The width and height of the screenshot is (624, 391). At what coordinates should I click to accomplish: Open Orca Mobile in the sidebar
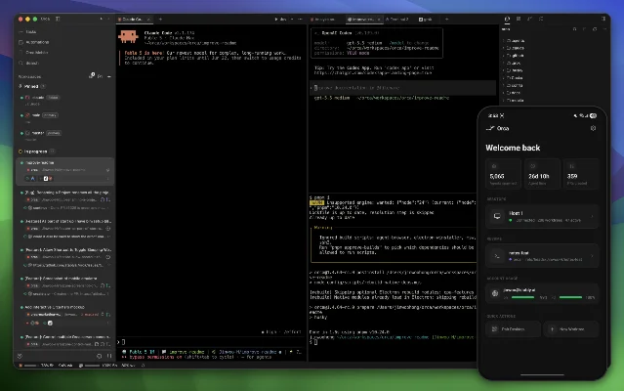click(33, 53)
